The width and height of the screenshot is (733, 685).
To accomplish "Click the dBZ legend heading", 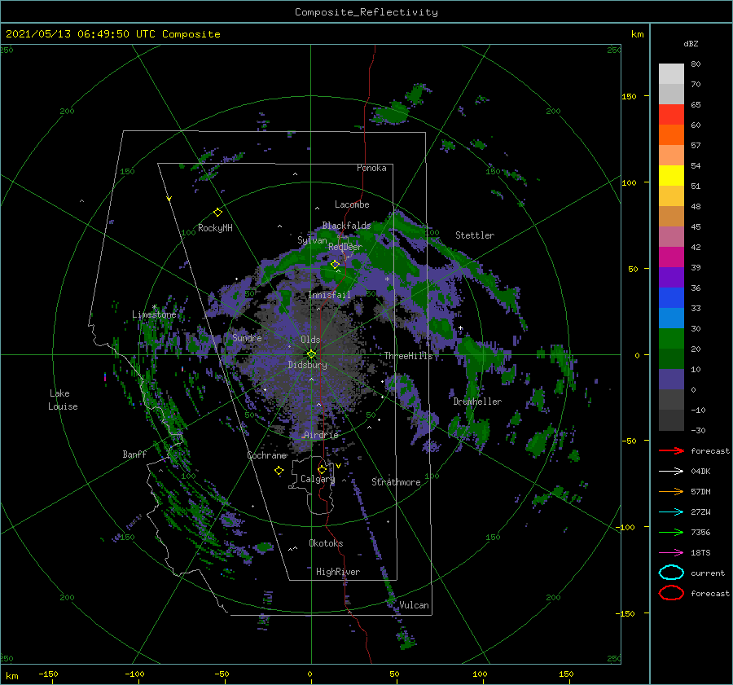I will tap(691, 43).
